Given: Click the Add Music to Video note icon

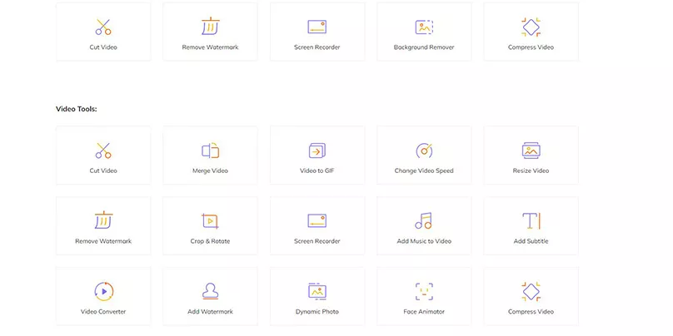Looking at the screenshot, I should click(424, 220).
